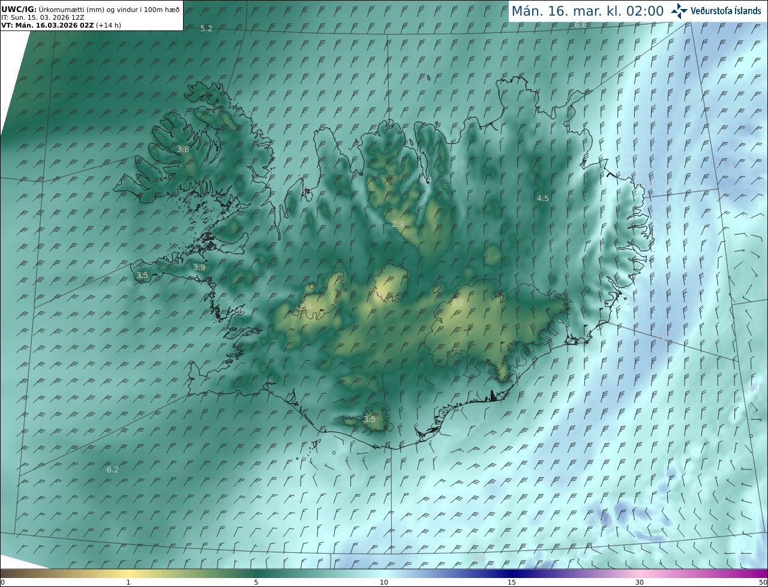This screenshot has height=587, width=768.
Task: Click the 2.4 value on western glacier
Action: coord(306,307)
